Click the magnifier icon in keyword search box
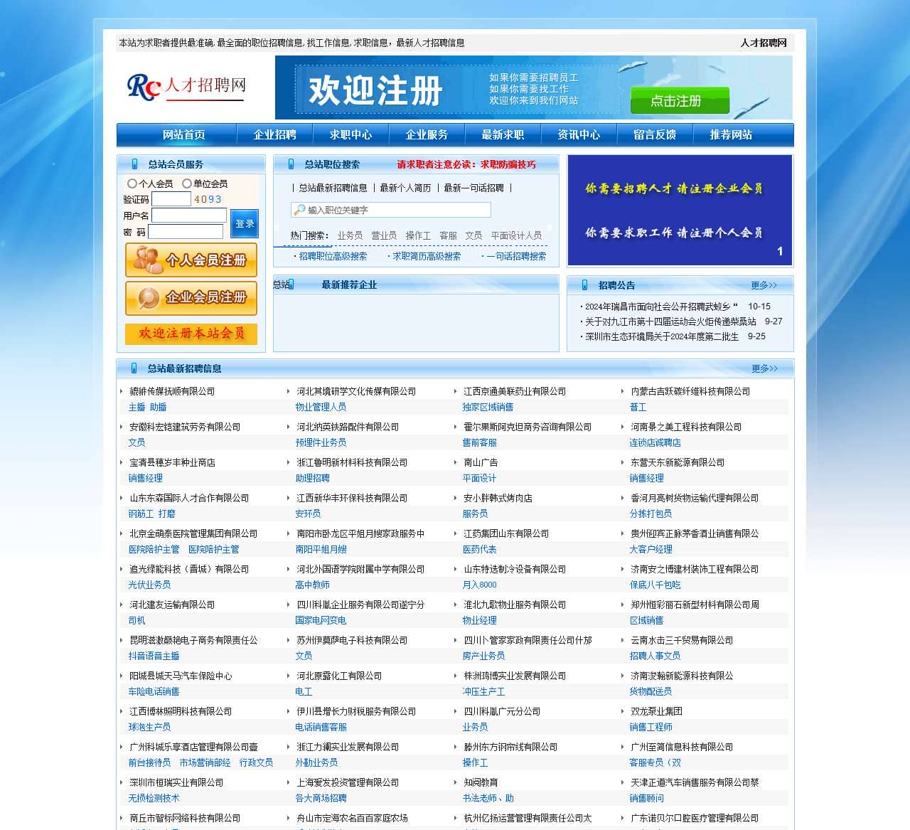This screenshot has width=910, height=830. [299, 210]
